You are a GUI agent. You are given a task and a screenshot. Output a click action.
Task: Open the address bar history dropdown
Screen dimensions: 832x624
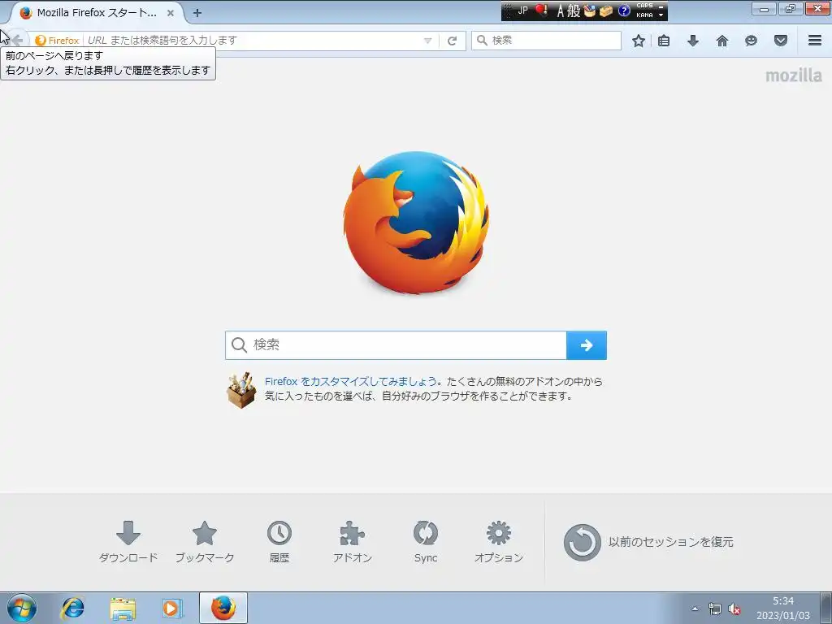tap(427, 41)
